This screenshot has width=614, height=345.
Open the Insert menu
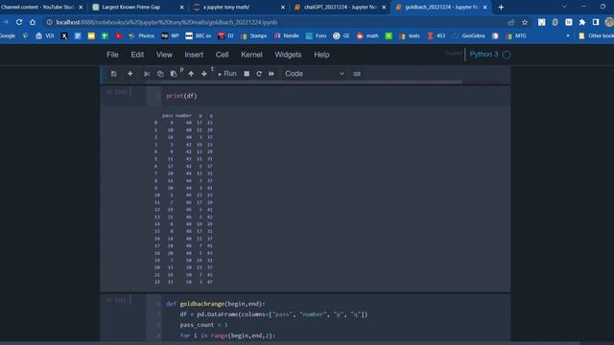click(x=194, y=55)
